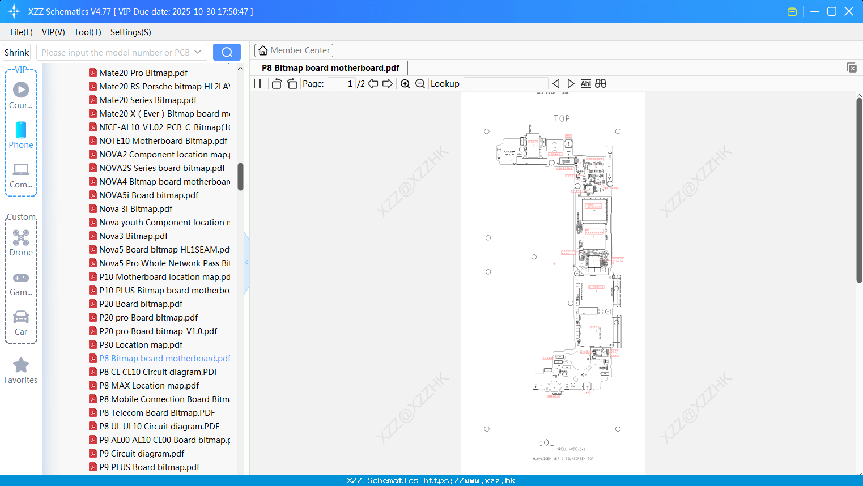Viewport: 863px width, 486px height.
Task: Click the Lookup text field
Action: [x=505, y=84]
